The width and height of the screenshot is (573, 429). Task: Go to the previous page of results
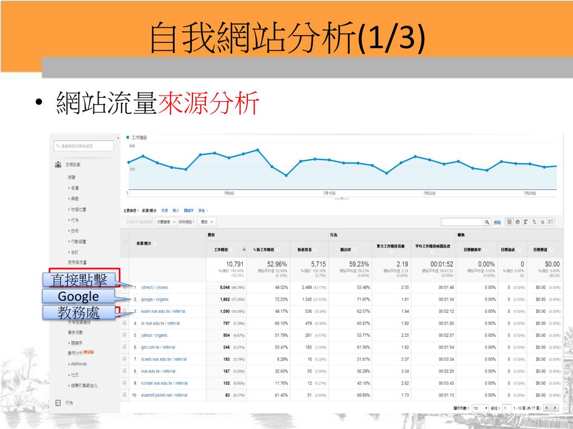click(x=547, y=408)
